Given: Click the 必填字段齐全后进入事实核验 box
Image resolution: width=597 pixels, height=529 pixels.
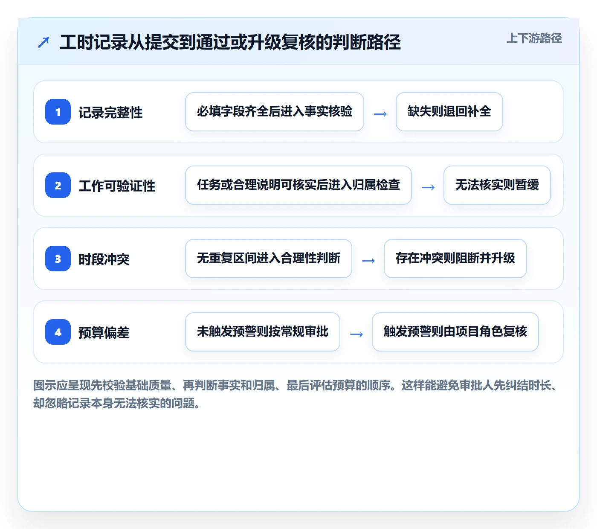Looking at the screenshot, I should click(275, 112).
